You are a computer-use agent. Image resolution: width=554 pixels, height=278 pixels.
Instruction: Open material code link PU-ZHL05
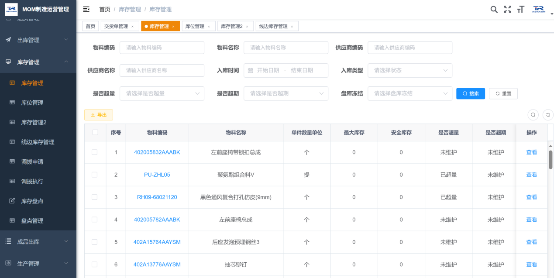pos(157,175)
